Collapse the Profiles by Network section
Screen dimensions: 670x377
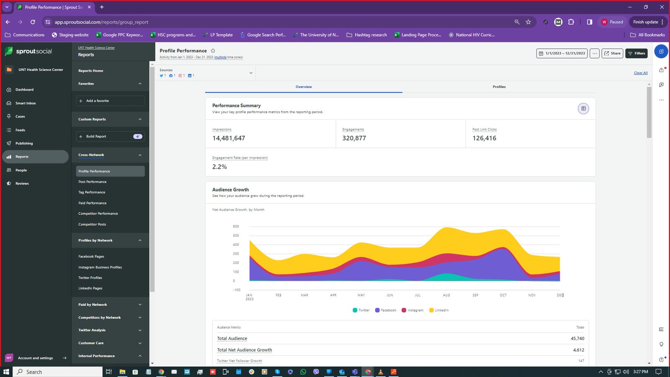point(140,240)
